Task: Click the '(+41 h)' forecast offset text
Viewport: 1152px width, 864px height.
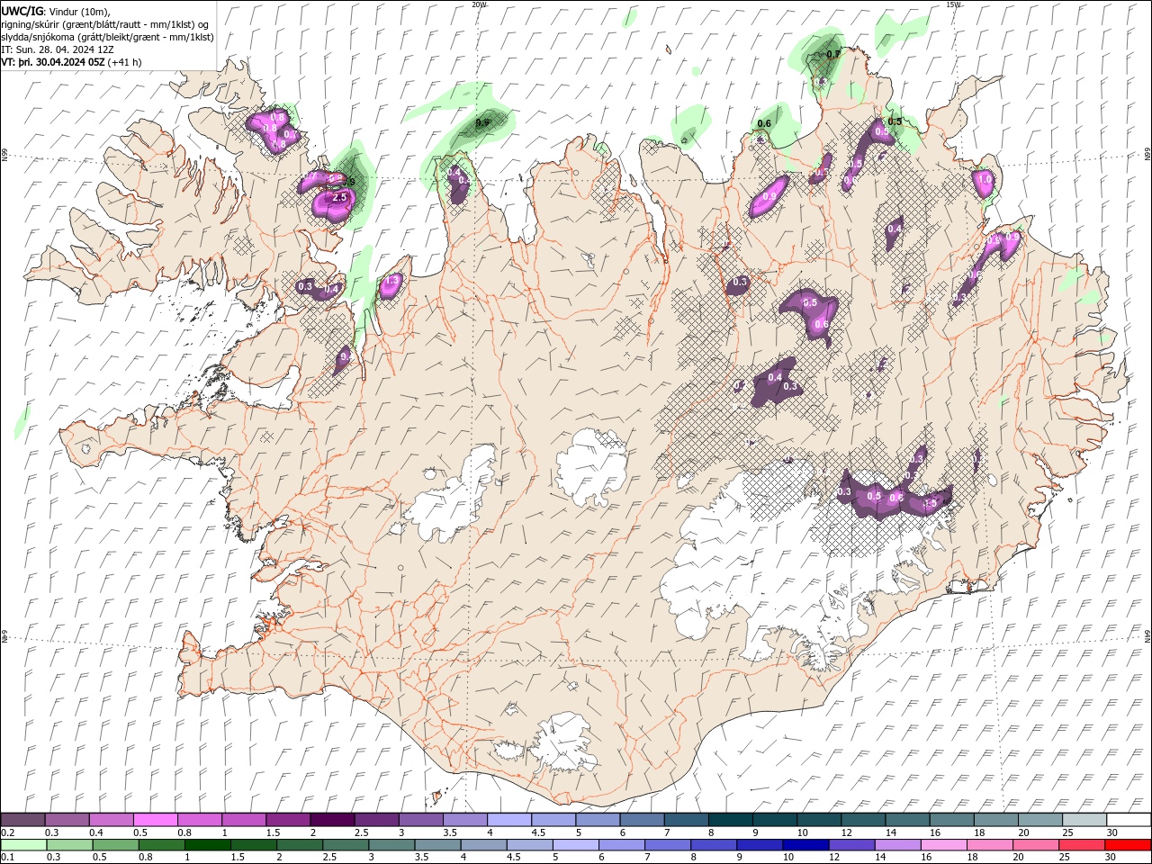Action: click(x=124, y=62)
